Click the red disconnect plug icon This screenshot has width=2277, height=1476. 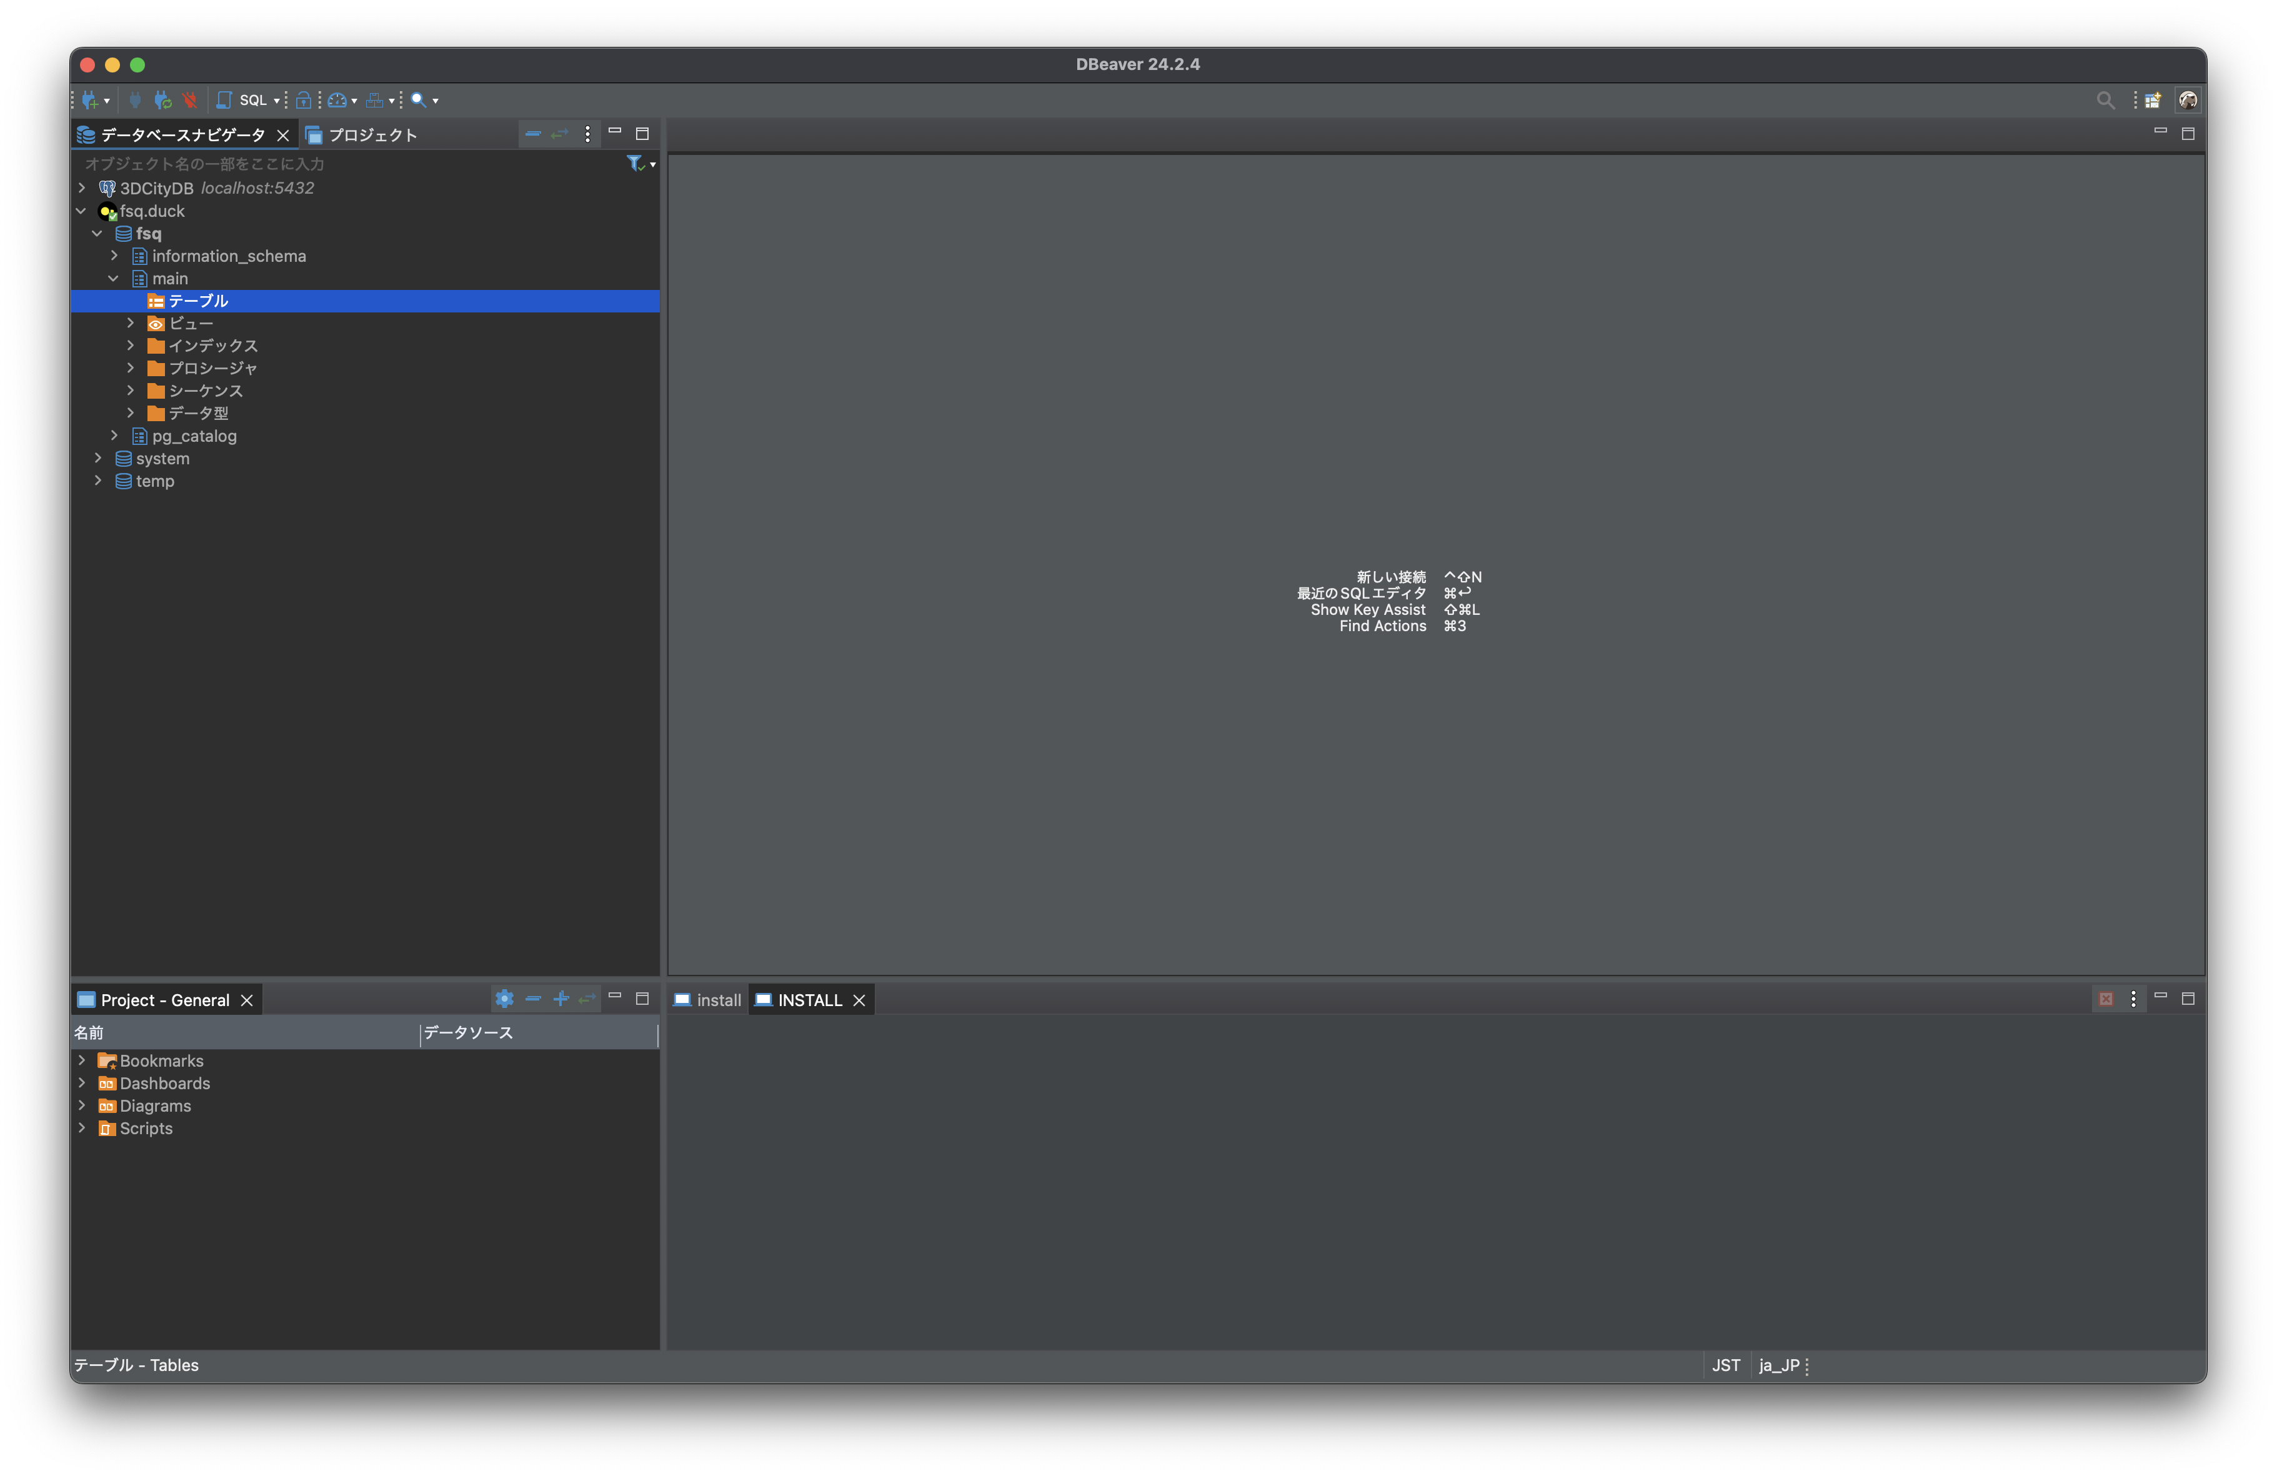tap(189, 99)
